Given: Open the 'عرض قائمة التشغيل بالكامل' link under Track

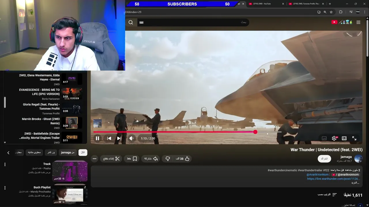Looking at the screenshot, I should point(39,172).
